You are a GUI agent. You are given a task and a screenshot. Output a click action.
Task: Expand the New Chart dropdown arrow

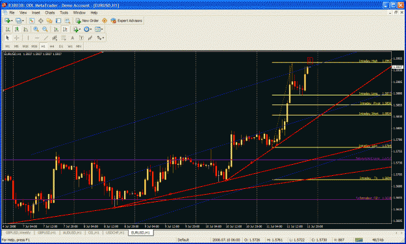tap(12, 21)
